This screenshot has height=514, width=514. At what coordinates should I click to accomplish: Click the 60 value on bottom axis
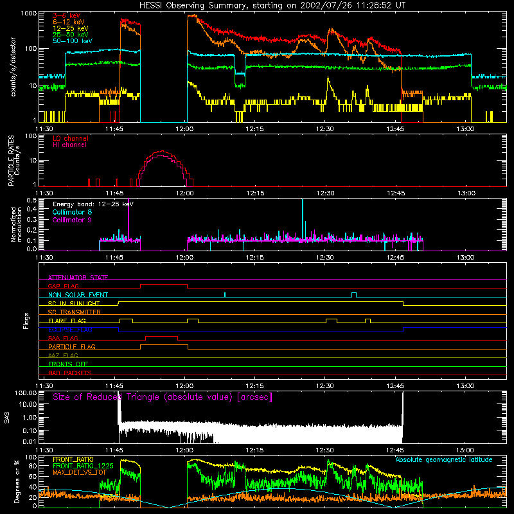tap(33, 476)
